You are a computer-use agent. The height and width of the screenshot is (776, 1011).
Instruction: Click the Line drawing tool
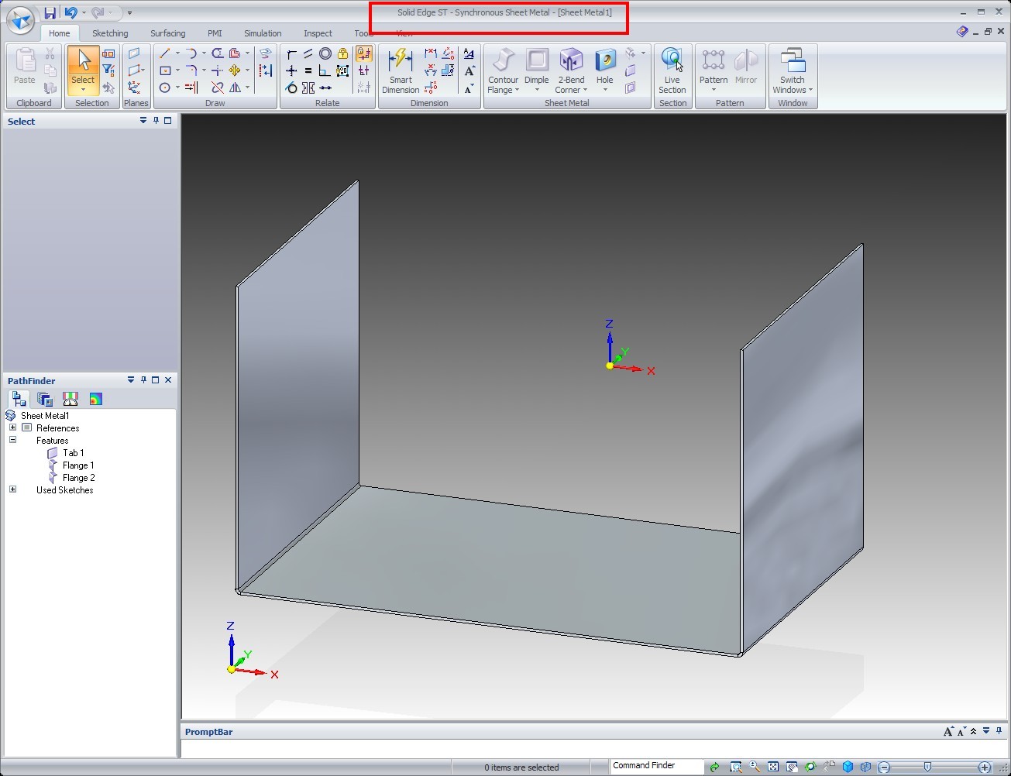(x=164, y=53)
